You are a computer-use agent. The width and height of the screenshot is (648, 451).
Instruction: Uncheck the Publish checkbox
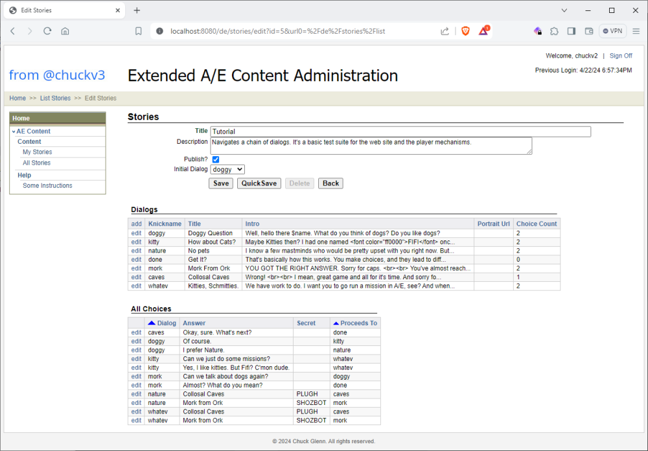(216, 159)
